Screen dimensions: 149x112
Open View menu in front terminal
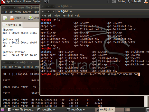57,16
